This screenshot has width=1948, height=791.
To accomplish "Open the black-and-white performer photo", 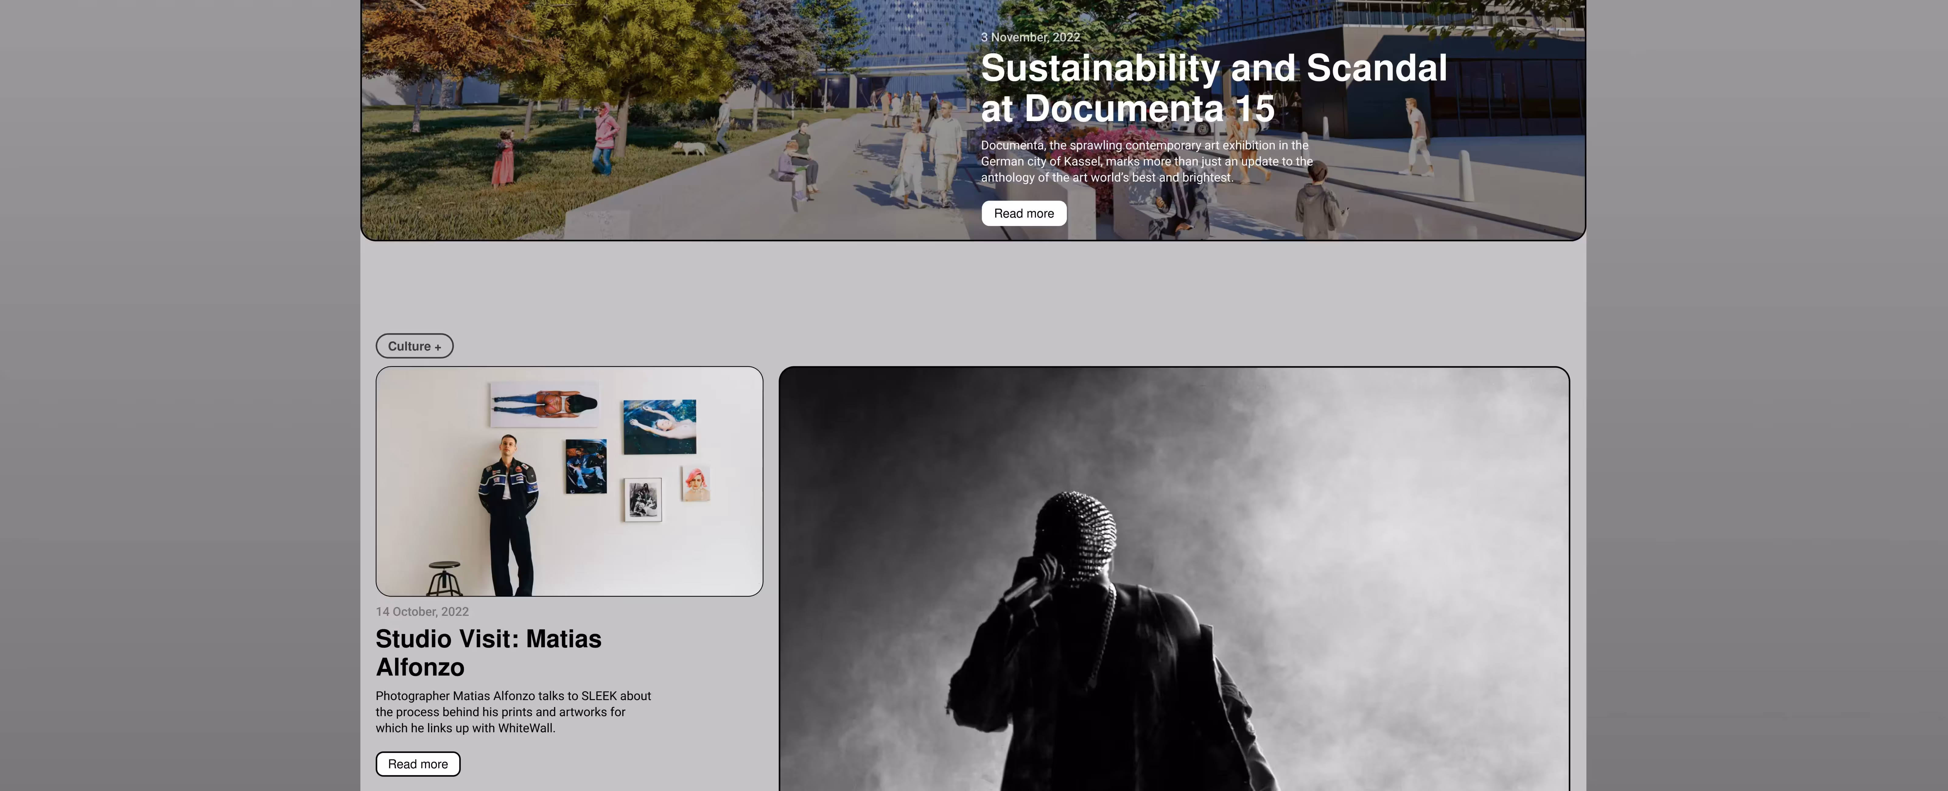I will [x=1174, y=579].
